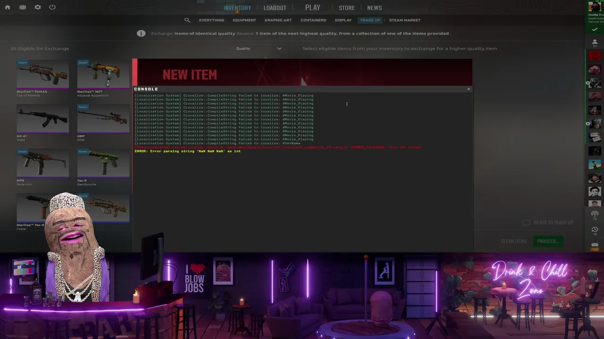Go to the home screen icon

point(8,7)
